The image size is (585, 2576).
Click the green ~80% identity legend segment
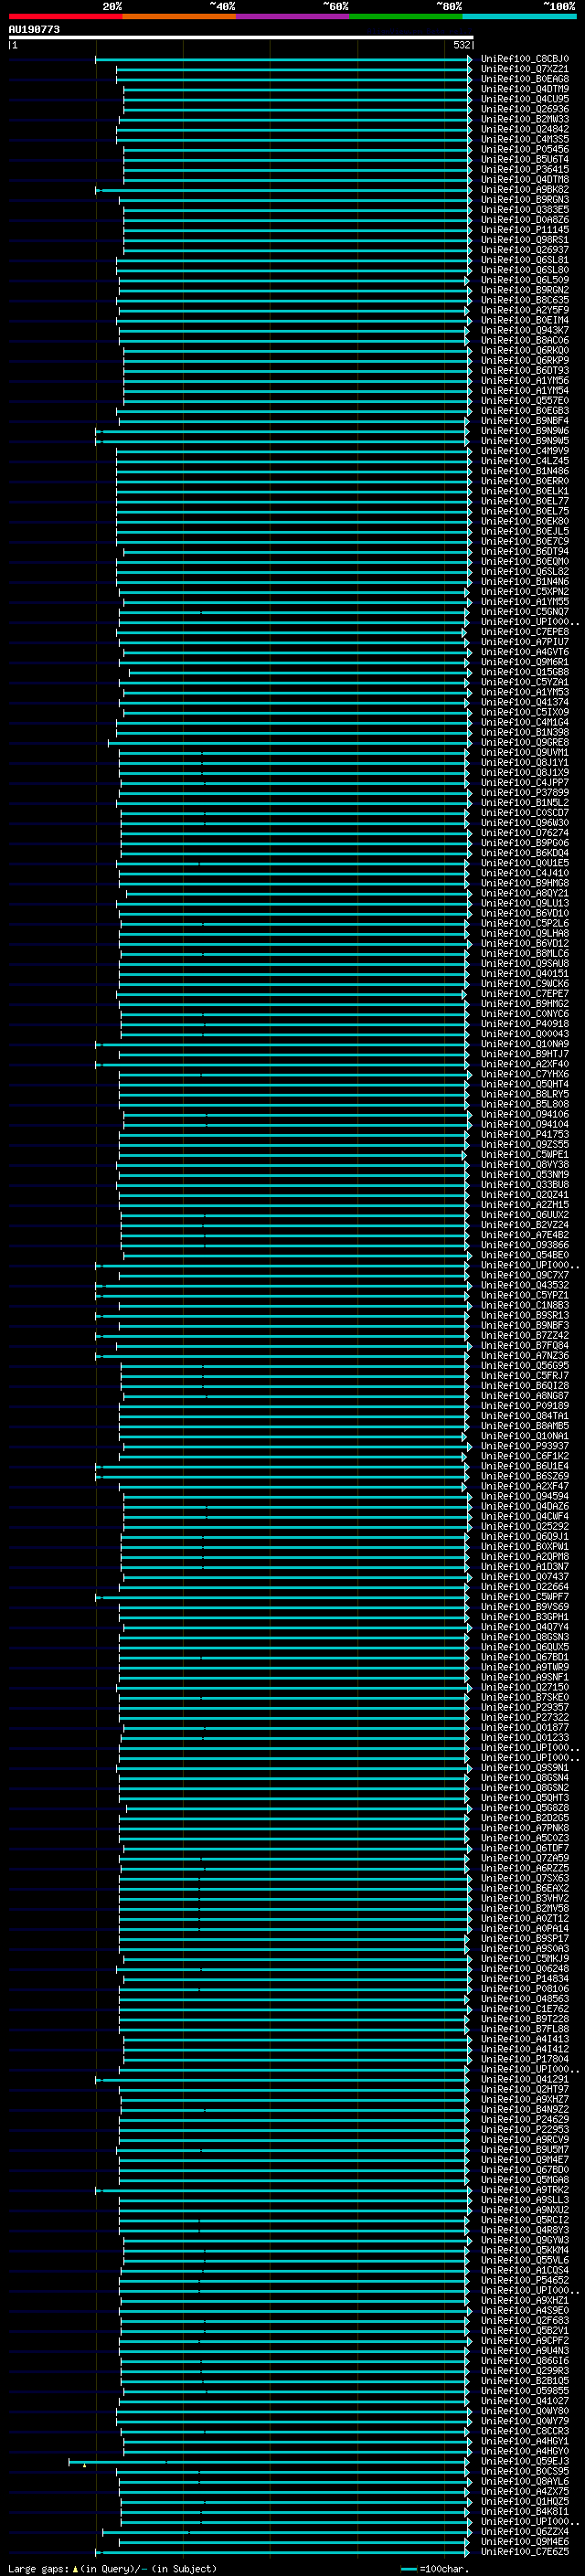click(x=406, y=17)
